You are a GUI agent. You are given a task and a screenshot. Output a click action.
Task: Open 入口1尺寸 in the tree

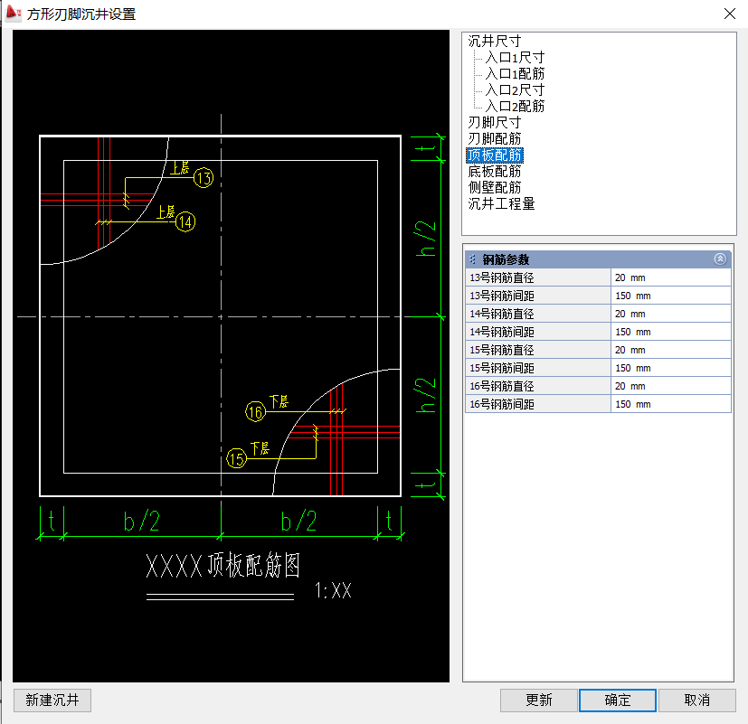[514, 58]
